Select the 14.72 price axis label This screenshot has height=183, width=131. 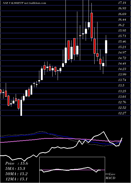pyautogui.click(x=122, y=58)
